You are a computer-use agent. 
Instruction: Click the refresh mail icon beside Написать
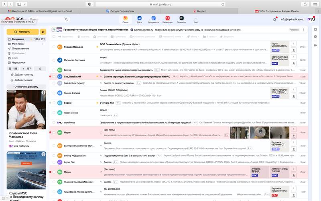tap(43, 31)
